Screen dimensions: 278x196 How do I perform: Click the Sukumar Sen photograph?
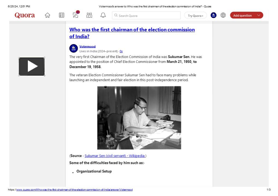pos(139,117)
